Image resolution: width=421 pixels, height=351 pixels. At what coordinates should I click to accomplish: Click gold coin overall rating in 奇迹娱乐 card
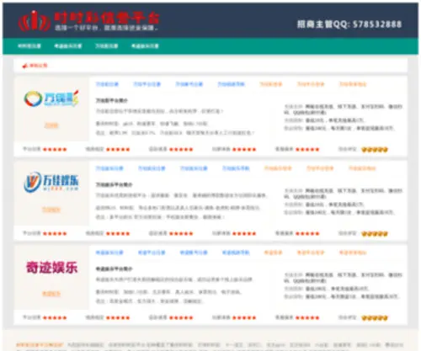coord(375,318)
